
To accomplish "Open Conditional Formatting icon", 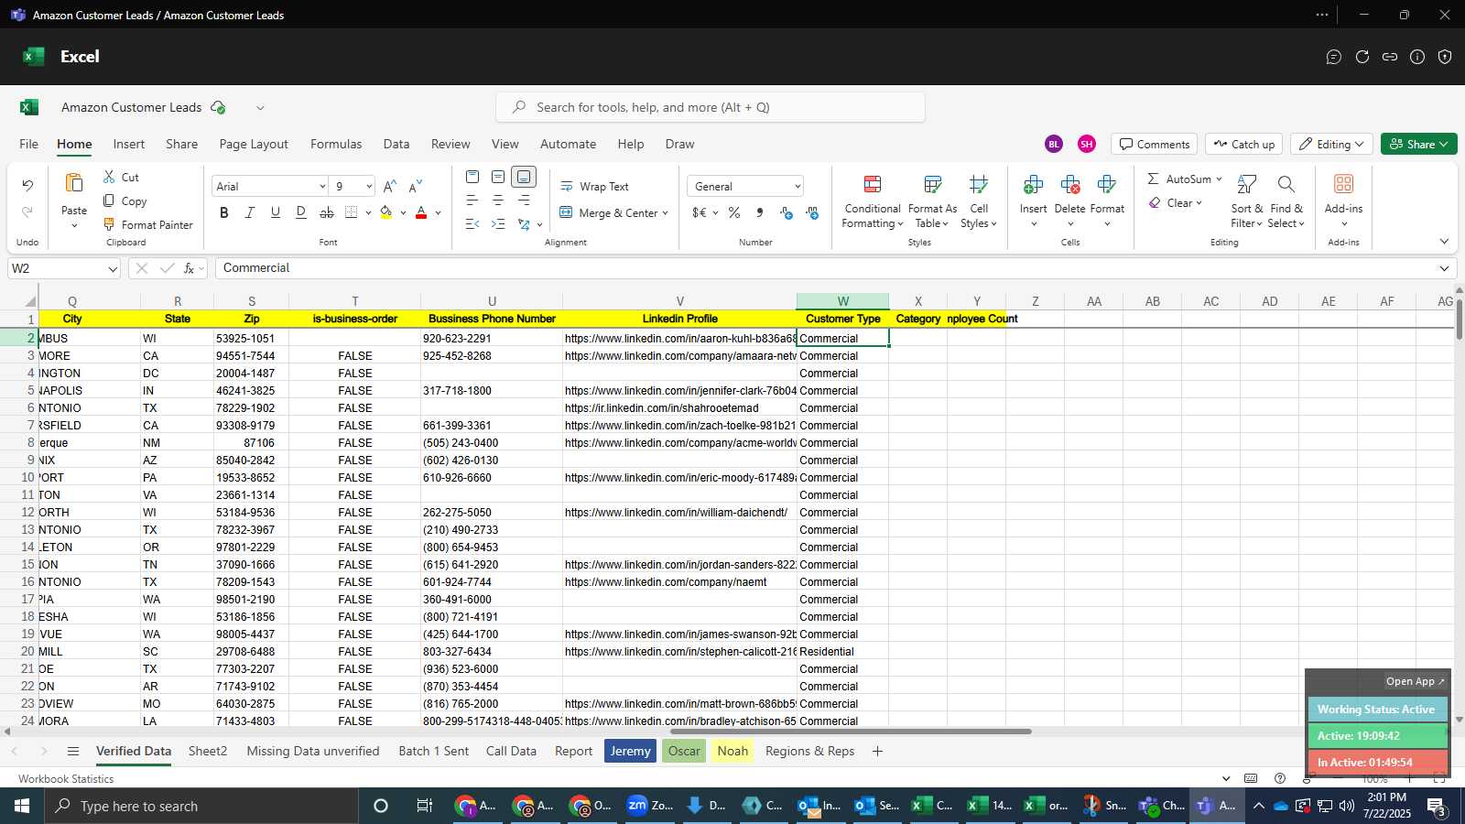I will coord(873,185).
